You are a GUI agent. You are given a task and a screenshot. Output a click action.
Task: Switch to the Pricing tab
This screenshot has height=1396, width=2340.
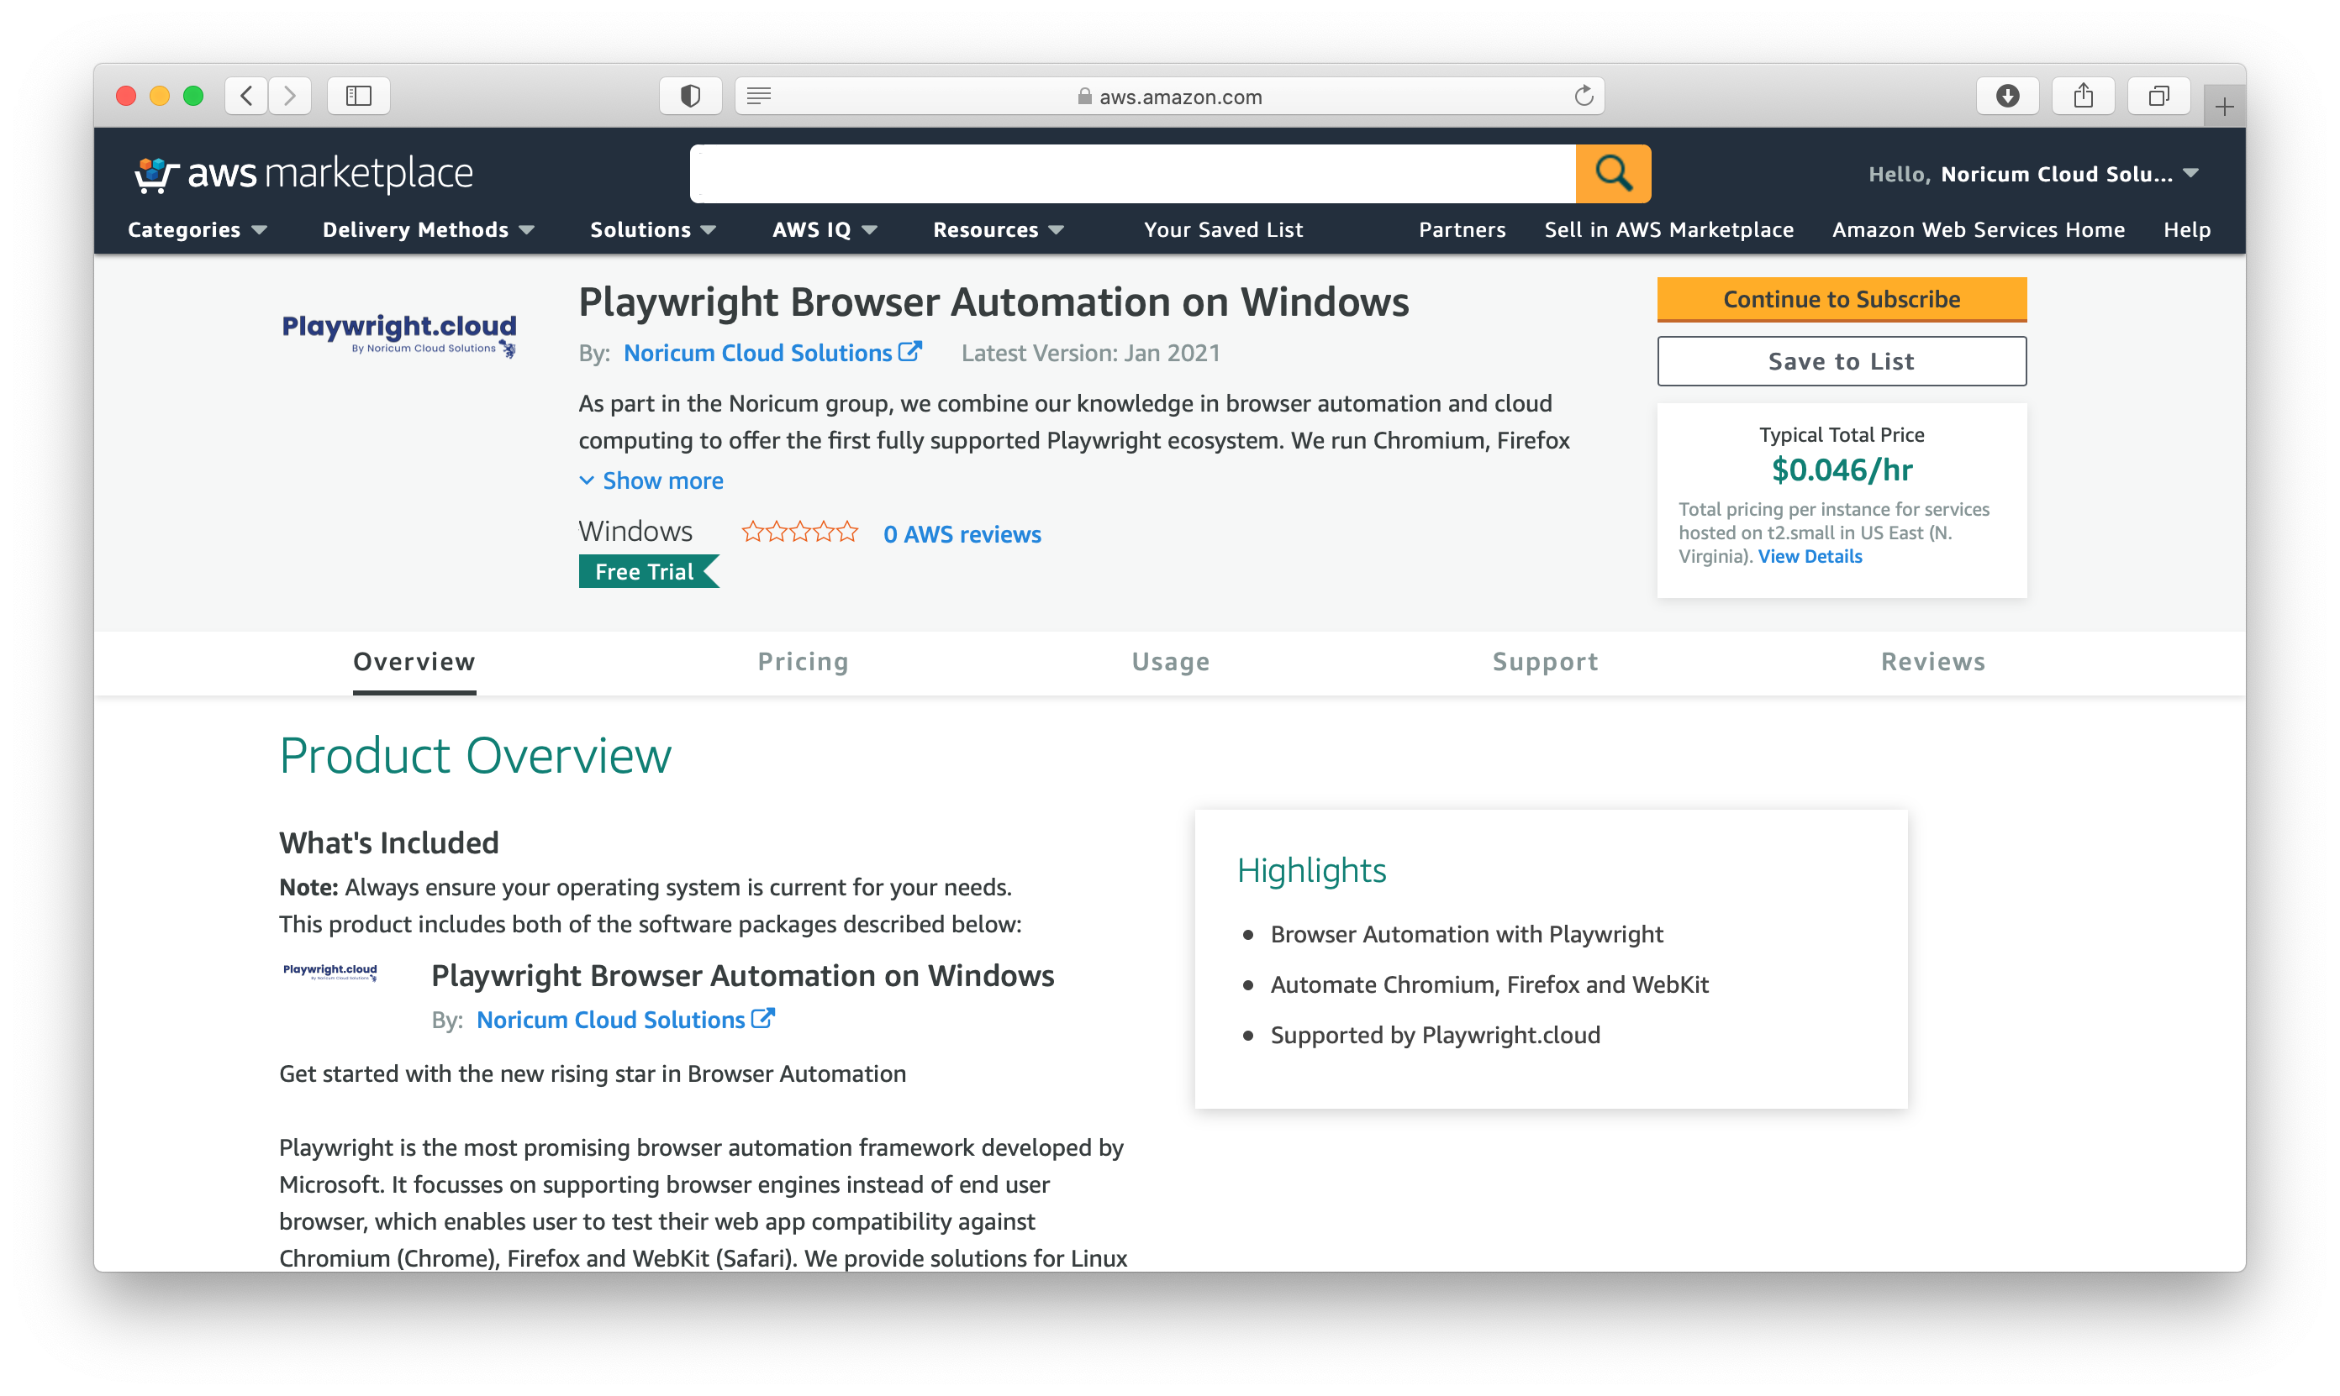point(803,661)
